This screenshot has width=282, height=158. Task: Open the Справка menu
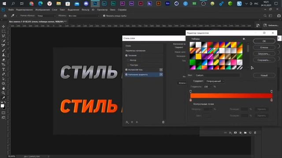click(122, 10)
